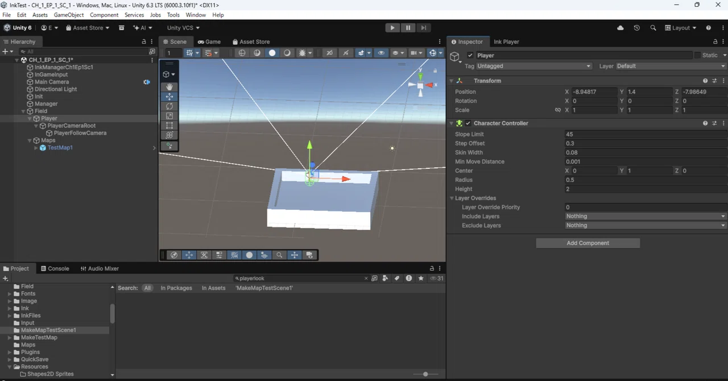Click search by label tag icon
Image resolution: width=728 pixels, height=381 pixels.
click(397, 279)
